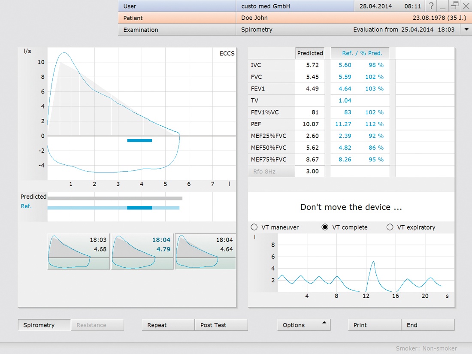Click the MEF75%FVC predicted value 8.67
Image resolution: width=472 pixels, height=354 pixels.
312,160
